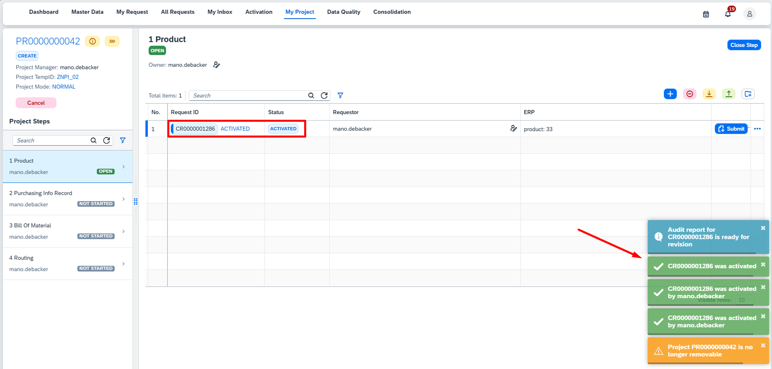
Task: Click the yellow forward arrows icon beside PR0000000042
Action: coord(112,41)
